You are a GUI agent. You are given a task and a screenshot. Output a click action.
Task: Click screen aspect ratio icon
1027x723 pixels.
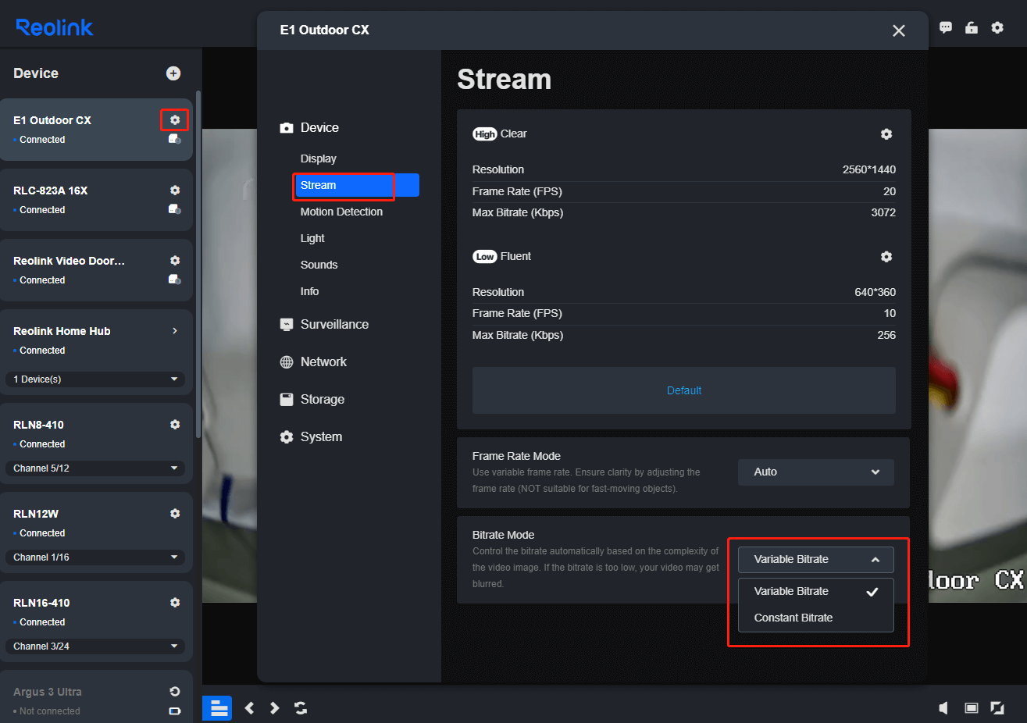(x=972, y=707)
